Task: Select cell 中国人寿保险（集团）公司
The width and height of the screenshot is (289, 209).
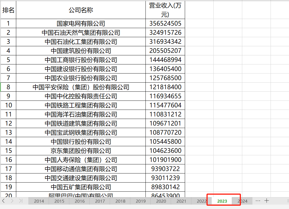Action: click(81, 160)
